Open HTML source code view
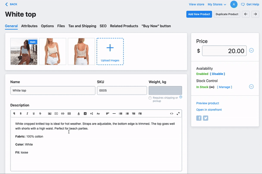Image resolution: width=262 pixels, height=174 pixels. point(172,114)
